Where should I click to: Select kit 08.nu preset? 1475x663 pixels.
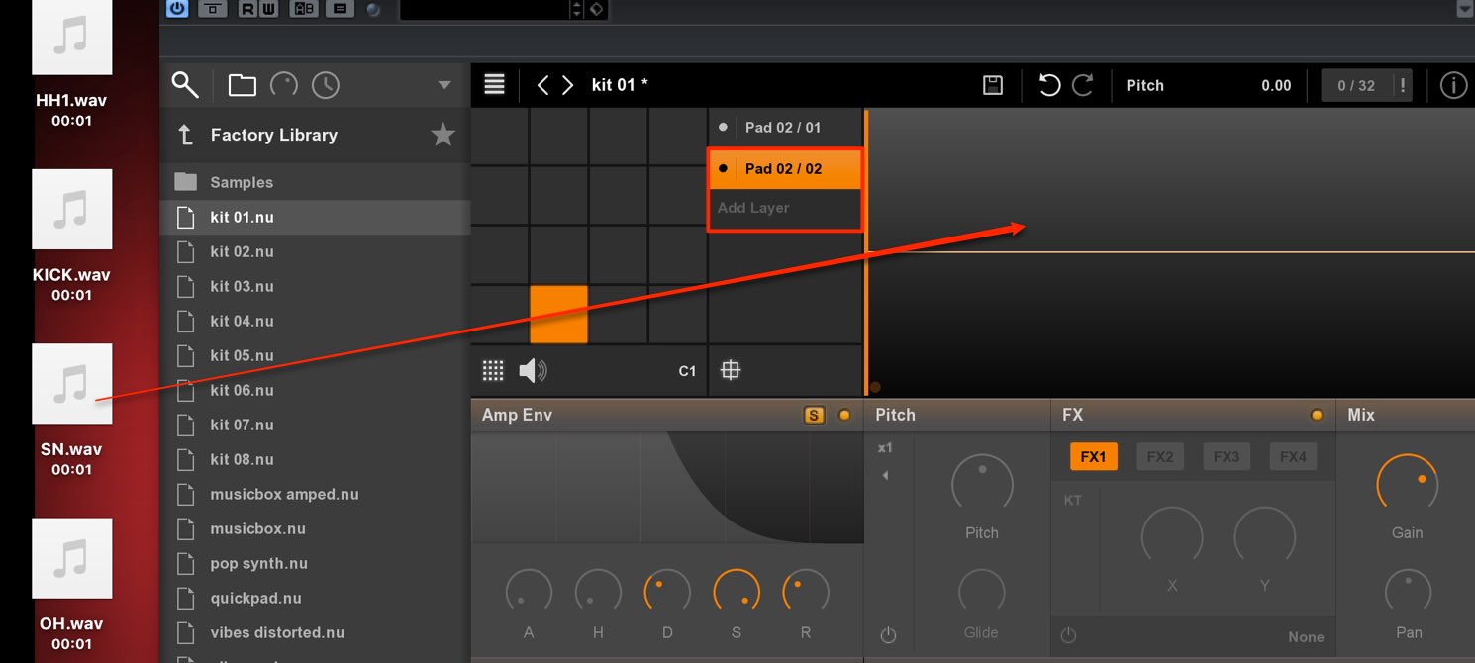(315, 459)
